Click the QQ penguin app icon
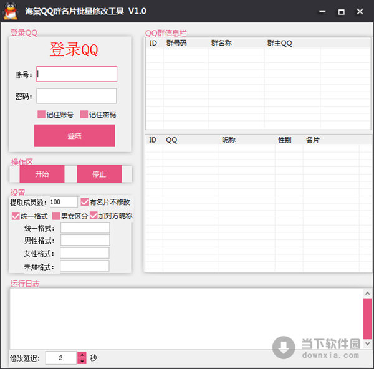This screenshot has height=369, width=374. [x=11, y=11]
